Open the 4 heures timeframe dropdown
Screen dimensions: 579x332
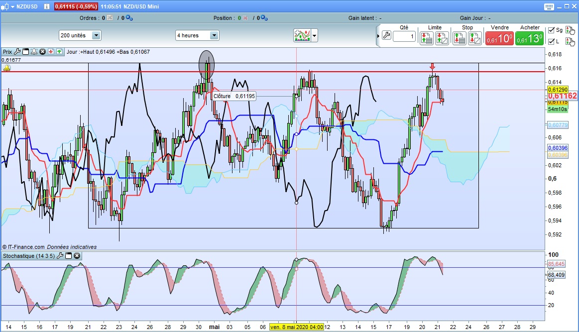[197, 35]
